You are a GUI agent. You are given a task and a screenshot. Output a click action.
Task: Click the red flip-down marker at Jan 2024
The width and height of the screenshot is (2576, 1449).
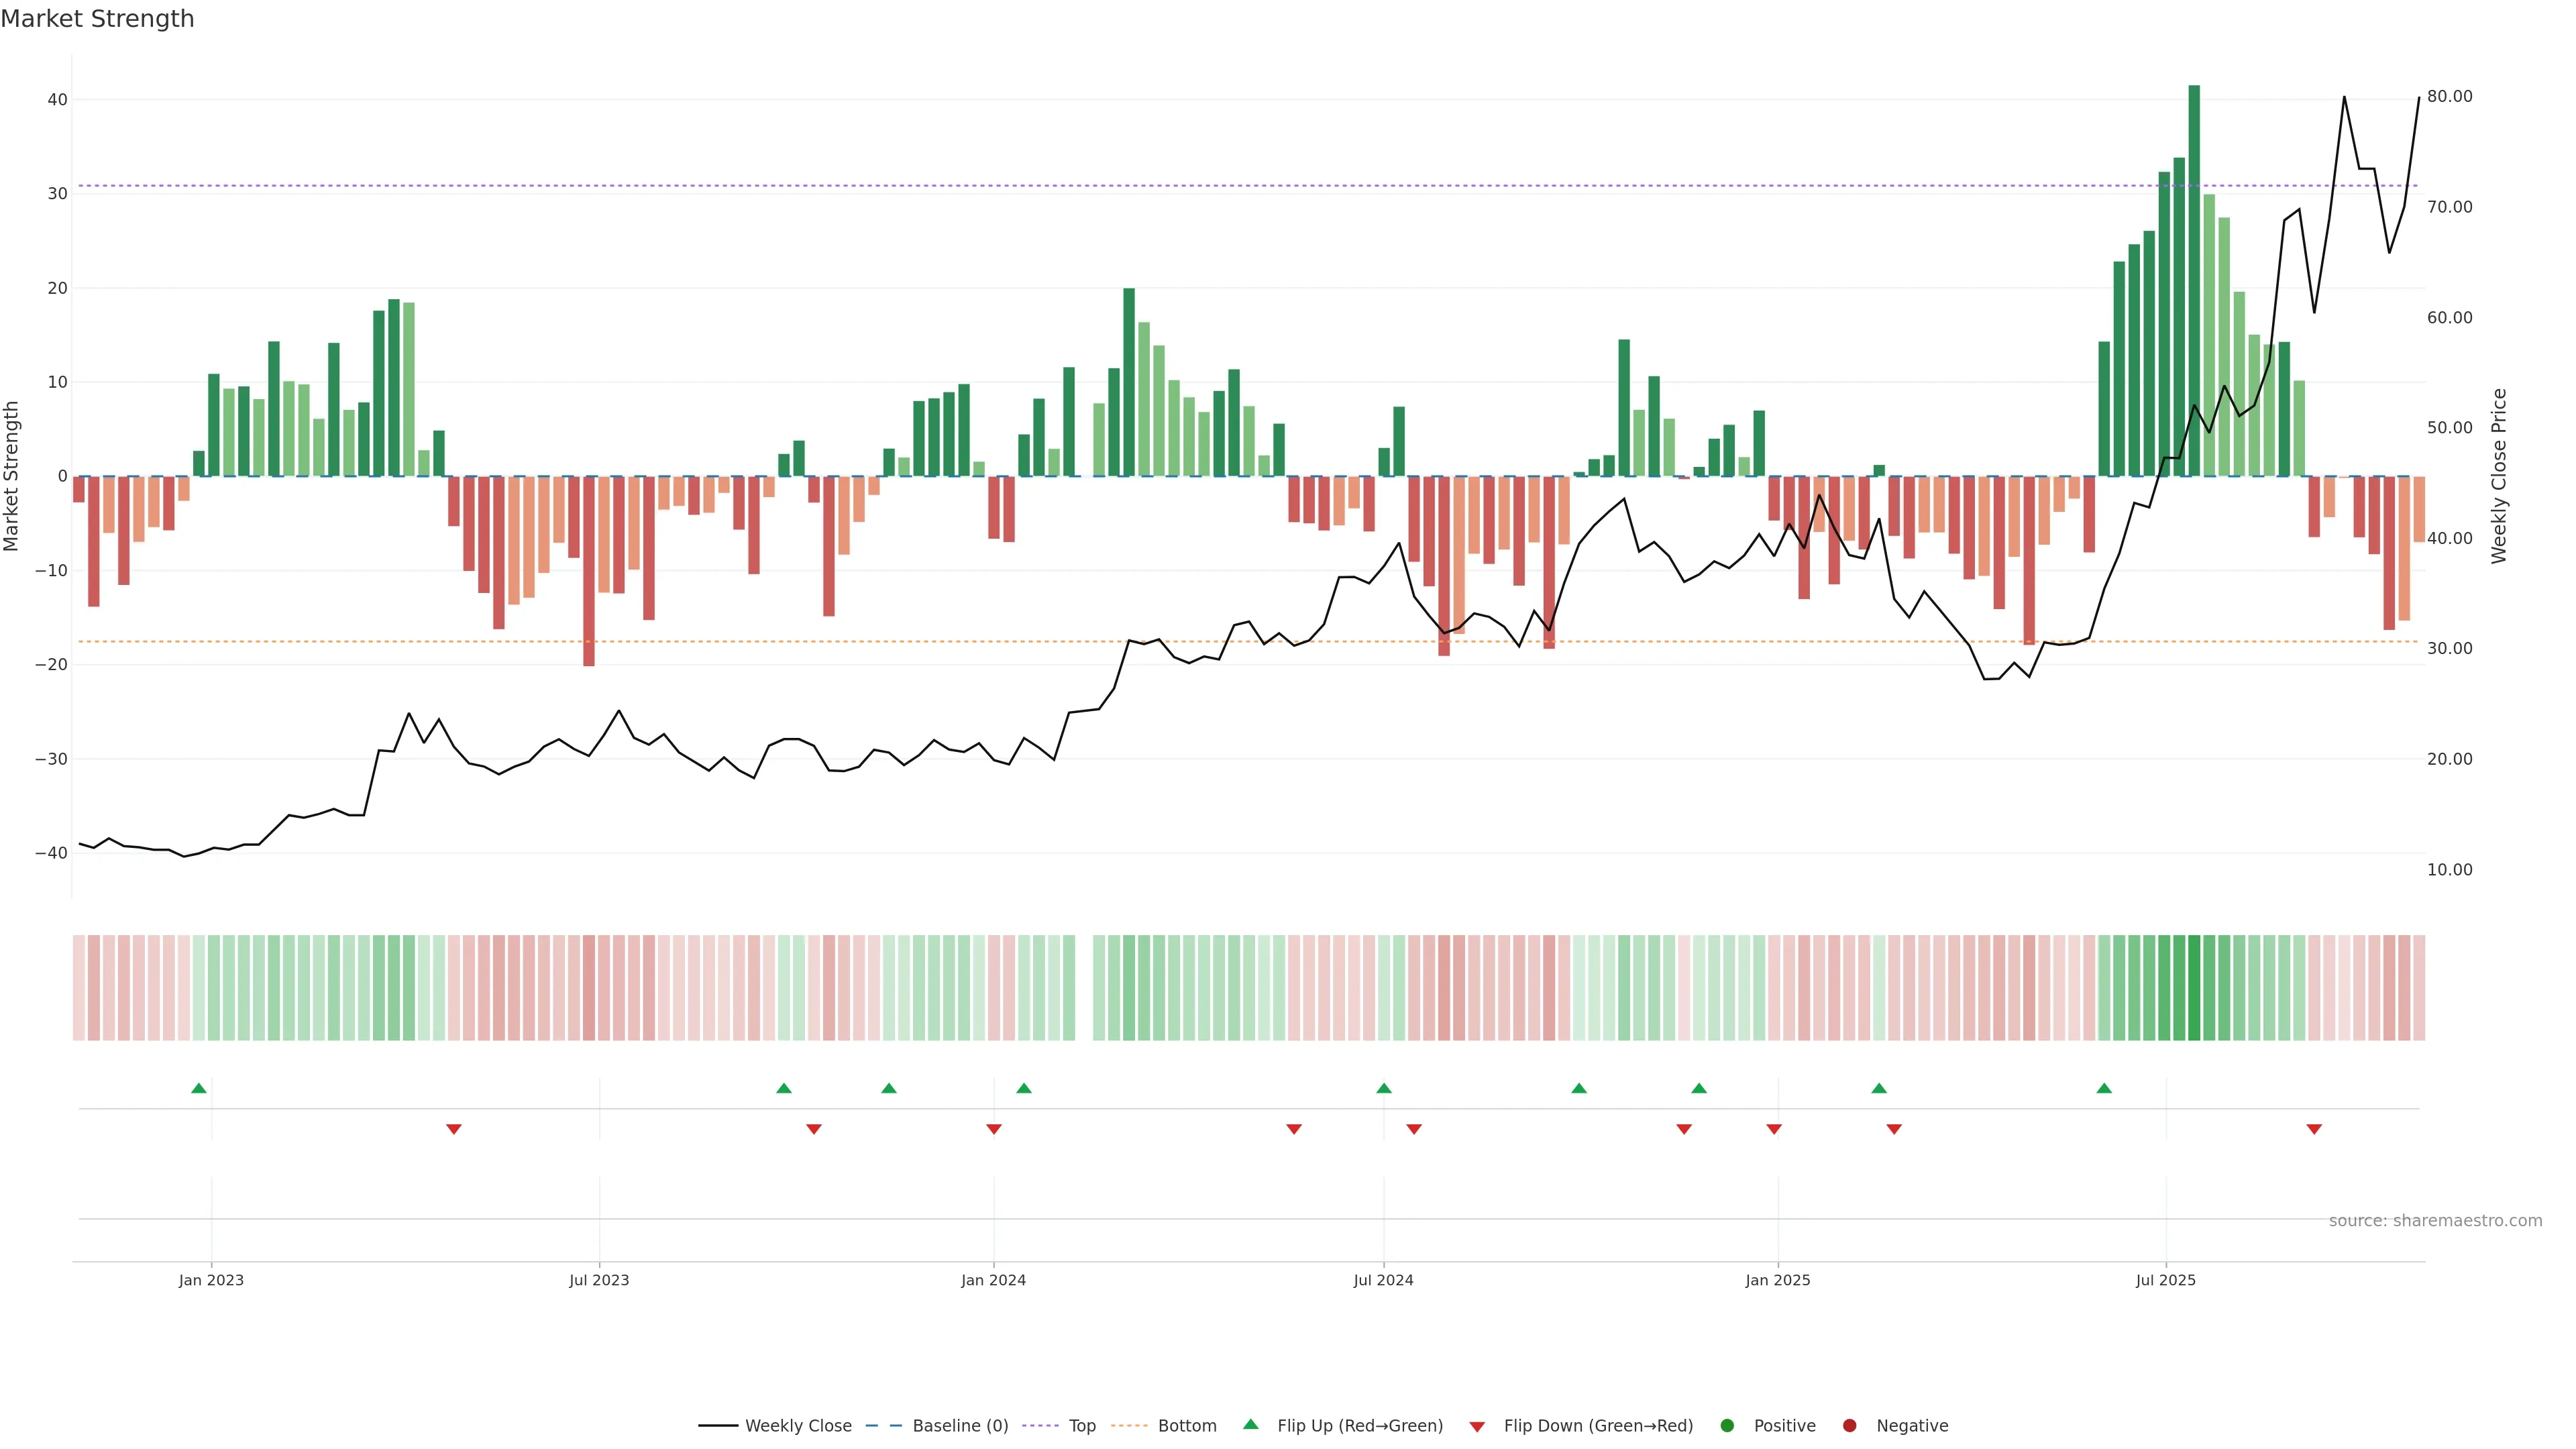pos(994,1129)
